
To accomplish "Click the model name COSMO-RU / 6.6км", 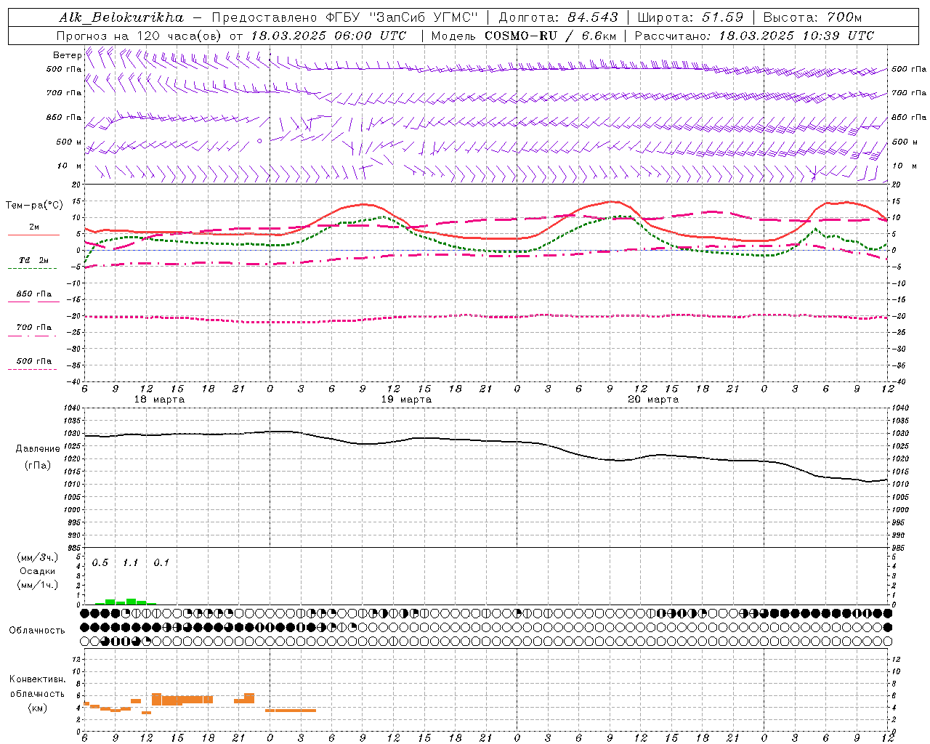I will (550, 36).
